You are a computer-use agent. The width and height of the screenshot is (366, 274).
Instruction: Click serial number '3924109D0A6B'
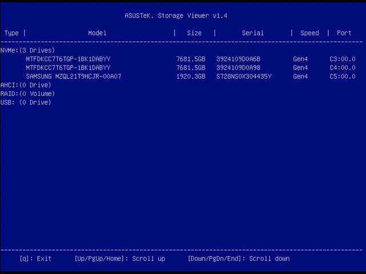click(238, 59)
